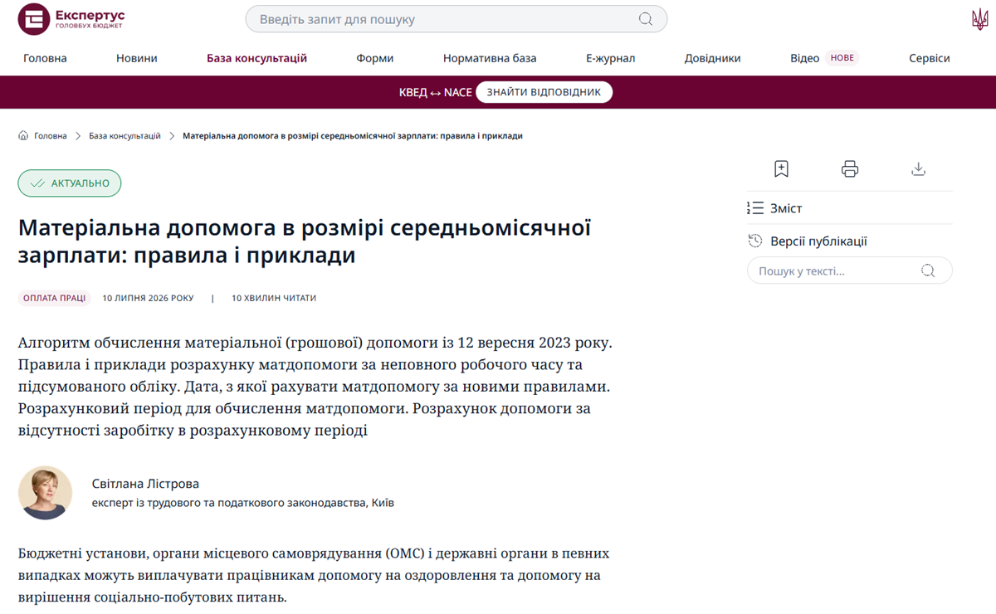The height and width of the screenshot is (614, 996).
Task: Bookmark this article with the bookmark icon
Action: [781, 169]
